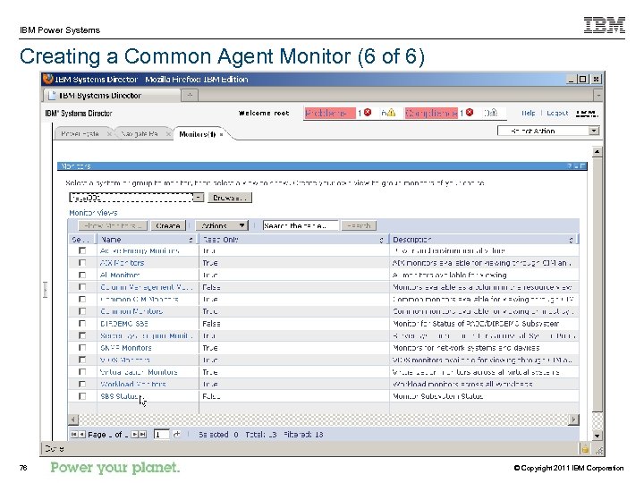
Task: Click the vertical scrollbar down arrow
Action: tap(597, 436)
